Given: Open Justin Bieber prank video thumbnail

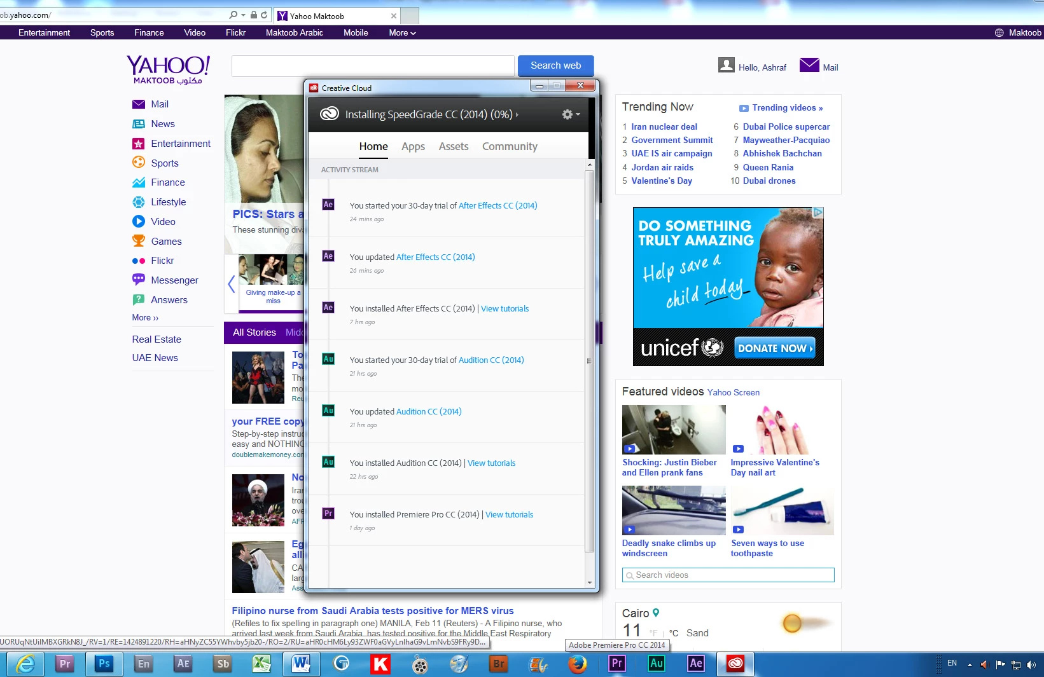Looking at the screenshot, I should (674, 430).
